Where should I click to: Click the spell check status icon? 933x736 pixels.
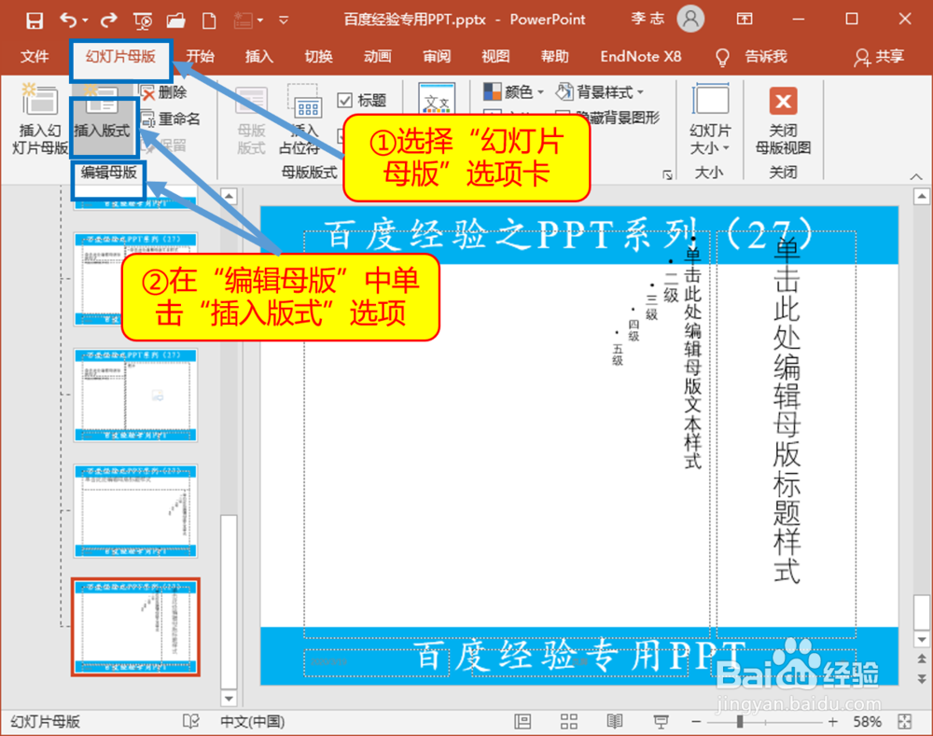tap(191, 722)
